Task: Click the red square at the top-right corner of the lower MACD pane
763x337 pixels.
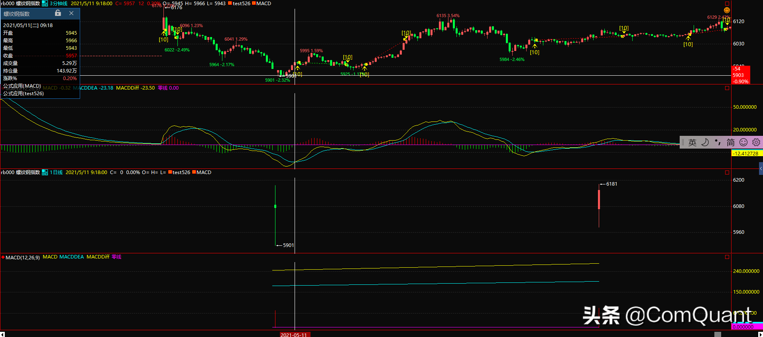Action: tap(727, 257)
